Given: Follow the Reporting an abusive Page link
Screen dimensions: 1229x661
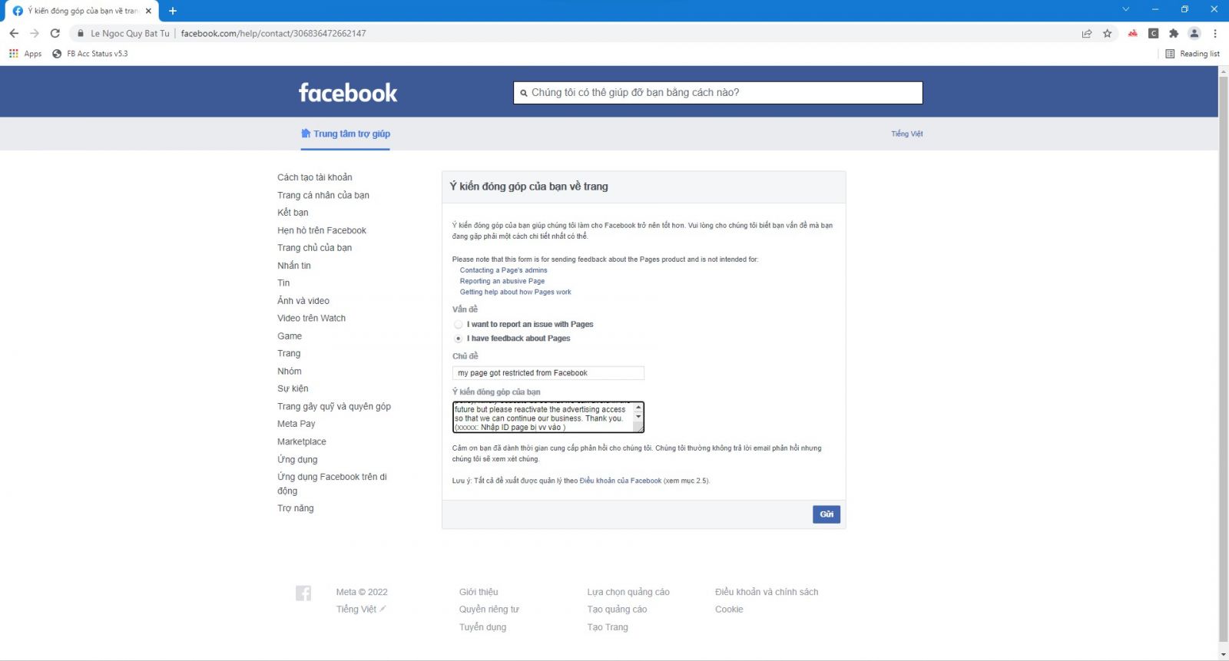Looking at the screenshot, I should point(502,281).
